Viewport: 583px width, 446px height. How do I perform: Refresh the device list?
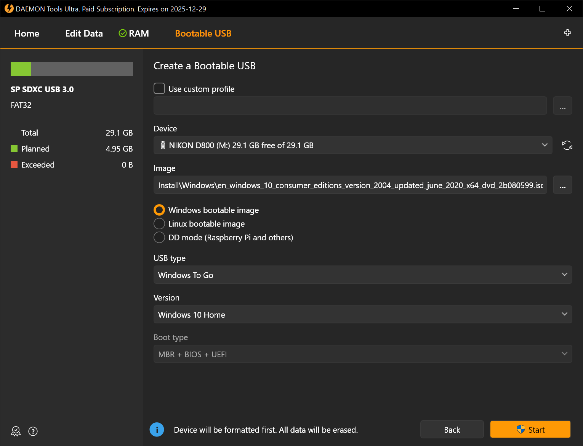coord(567,145)
